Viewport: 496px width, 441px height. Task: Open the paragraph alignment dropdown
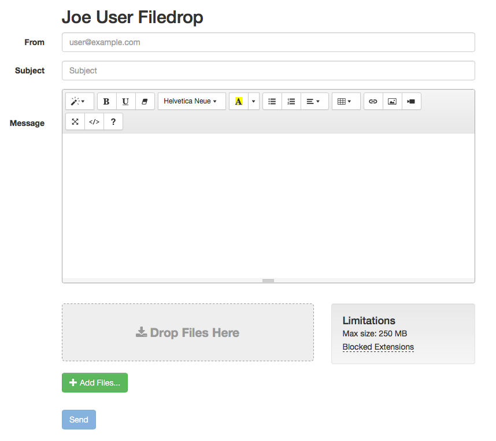pyautogui.click(x=314, y=101)
